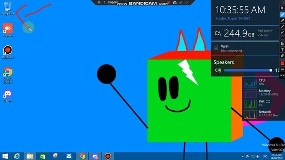Switch to Bandicam in the taskbar
The height and width of the screenshot is (160, 285).
(x=108, y=156)
